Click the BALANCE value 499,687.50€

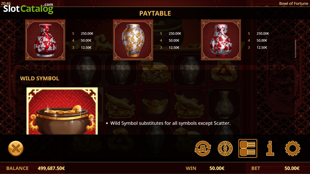point(51,168)
